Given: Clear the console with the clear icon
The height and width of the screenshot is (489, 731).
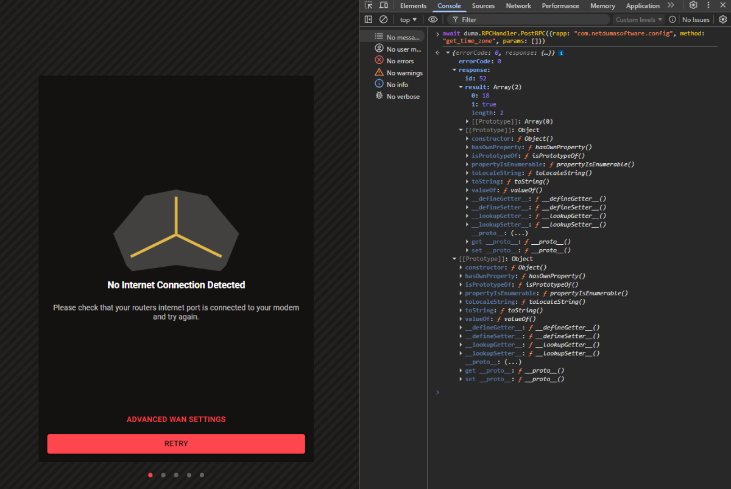Looking at the screenshot, I should click(383, 19).
